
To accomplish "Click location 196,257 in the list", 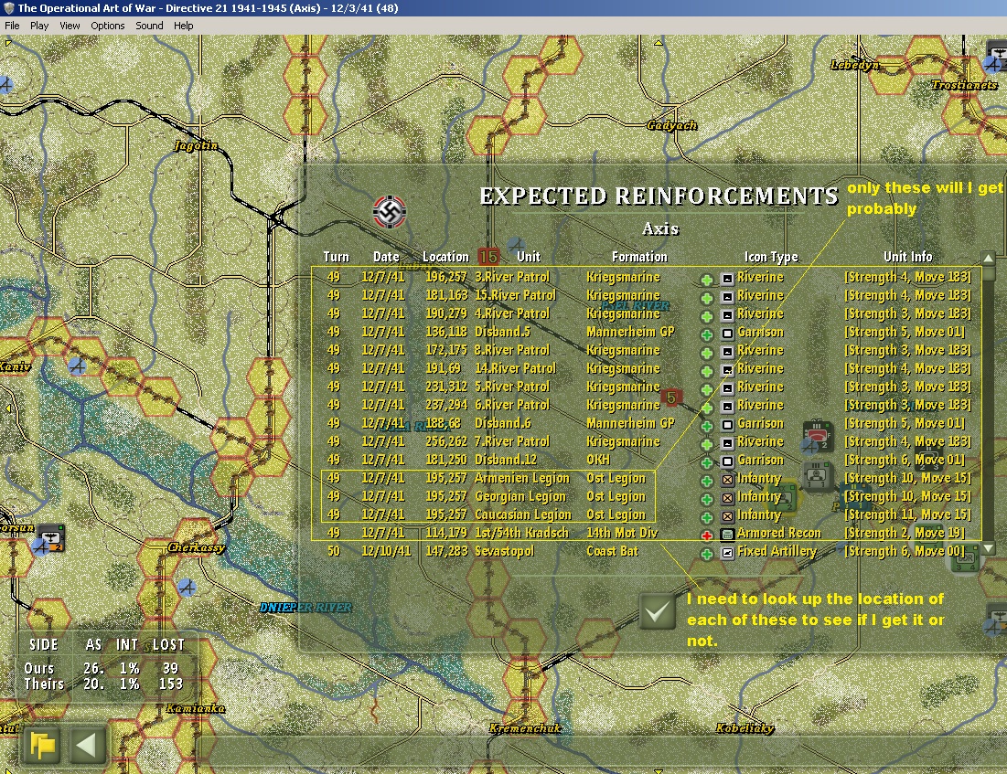I will (x=445, y=277).
